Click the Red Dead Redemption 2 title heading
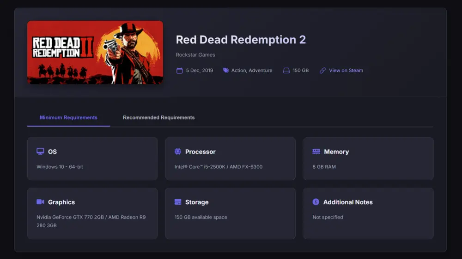This screenshot has width=462, height=259. click(x=241, y=40)
